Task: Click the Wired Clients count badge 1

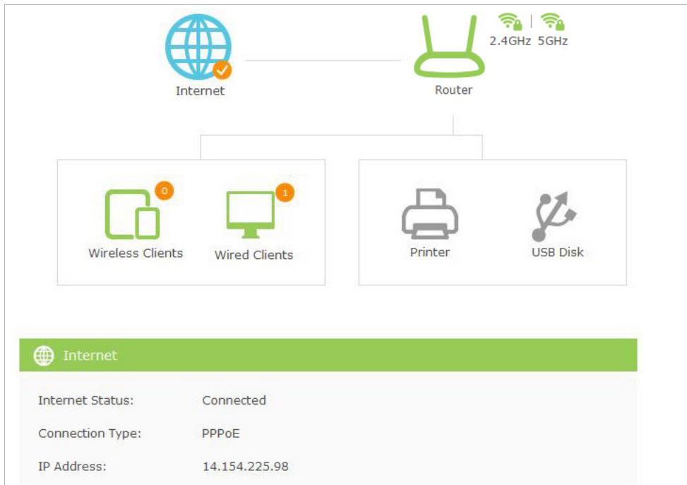Action: 285,192
